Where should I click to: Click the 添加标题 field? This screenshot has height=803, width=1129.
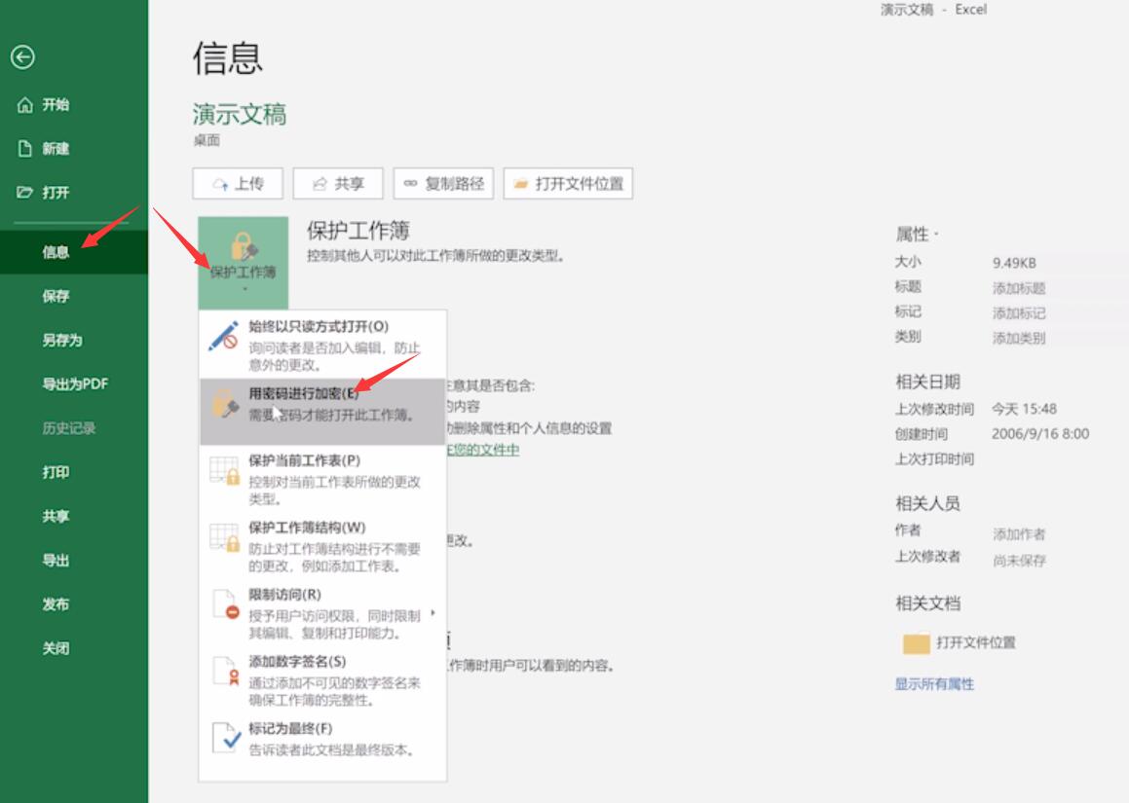1018,288
